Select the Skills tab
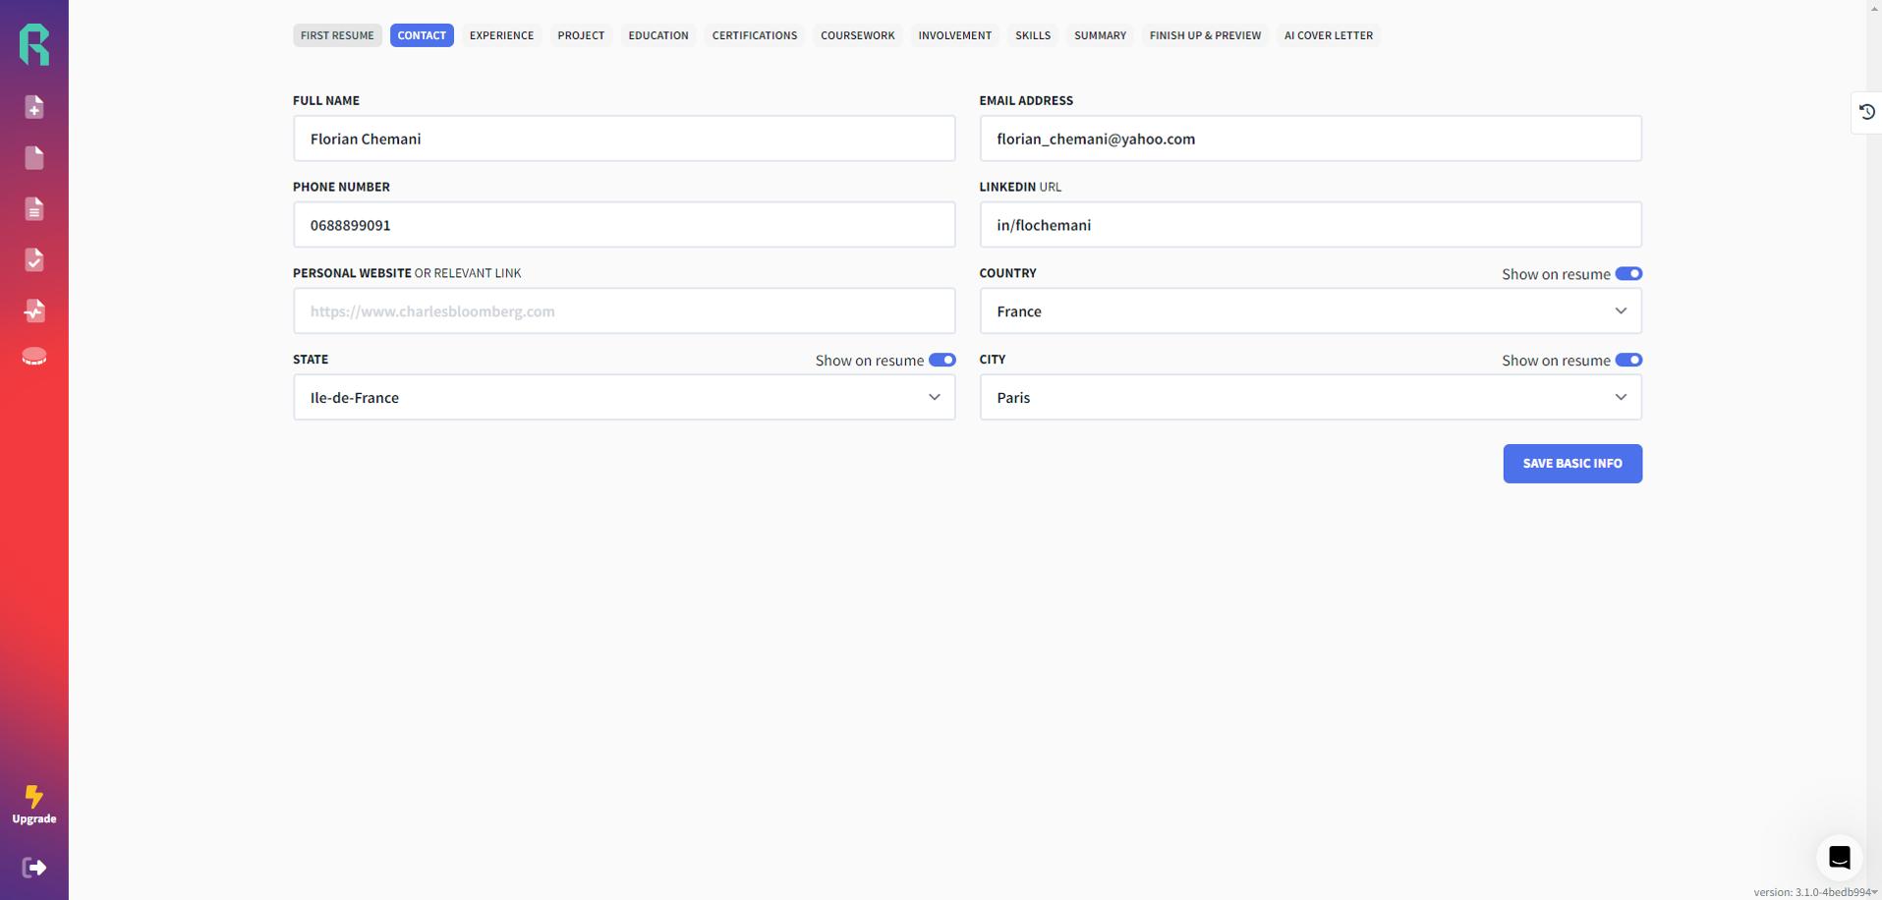Image resolution: width=1882 pixels, height=900 pixels. pyautogui.click(x=1033, y=35)
